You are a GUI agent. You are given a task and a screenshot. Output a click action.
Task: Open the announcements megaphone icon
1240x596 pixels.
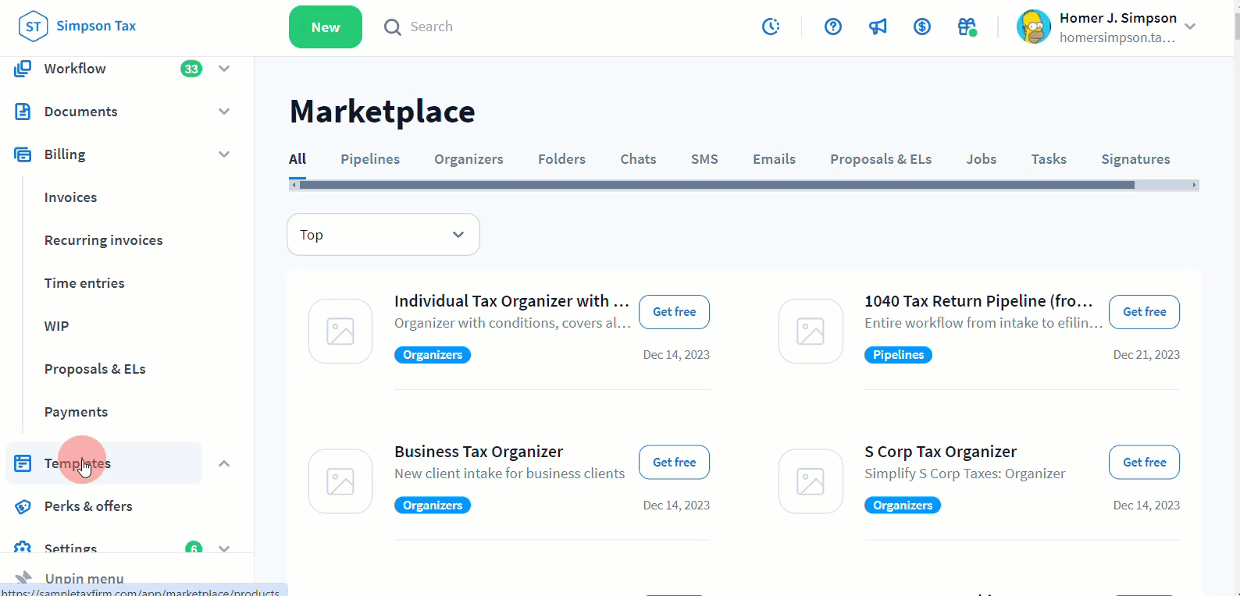point(878,27)
